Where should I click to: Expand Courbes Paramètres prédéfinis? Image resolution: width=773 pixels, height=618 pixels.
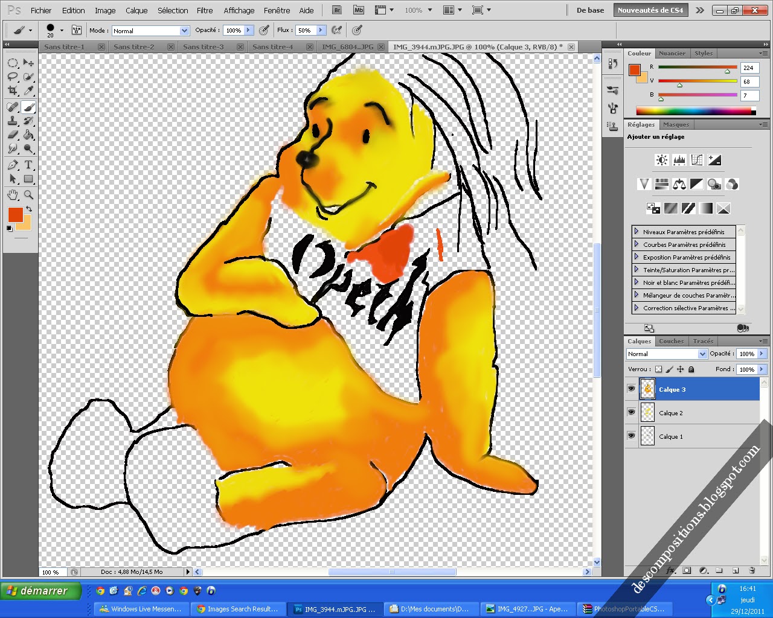tap(637, 244)
